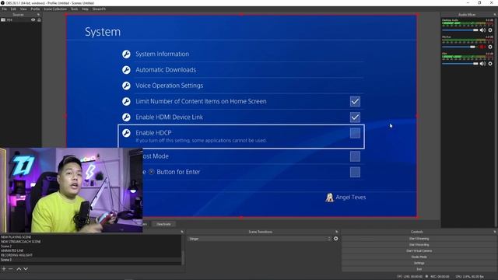Pop out the Sources dock panel
498x280 pixels.
pyautogui.click(x=38, y=15)
